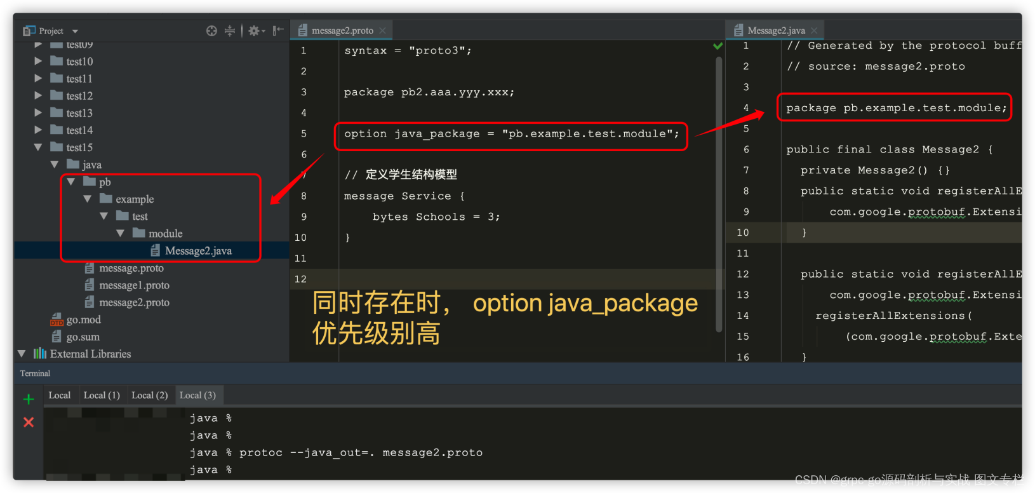Click line number 12 in proto gutter

pos(300,279)
